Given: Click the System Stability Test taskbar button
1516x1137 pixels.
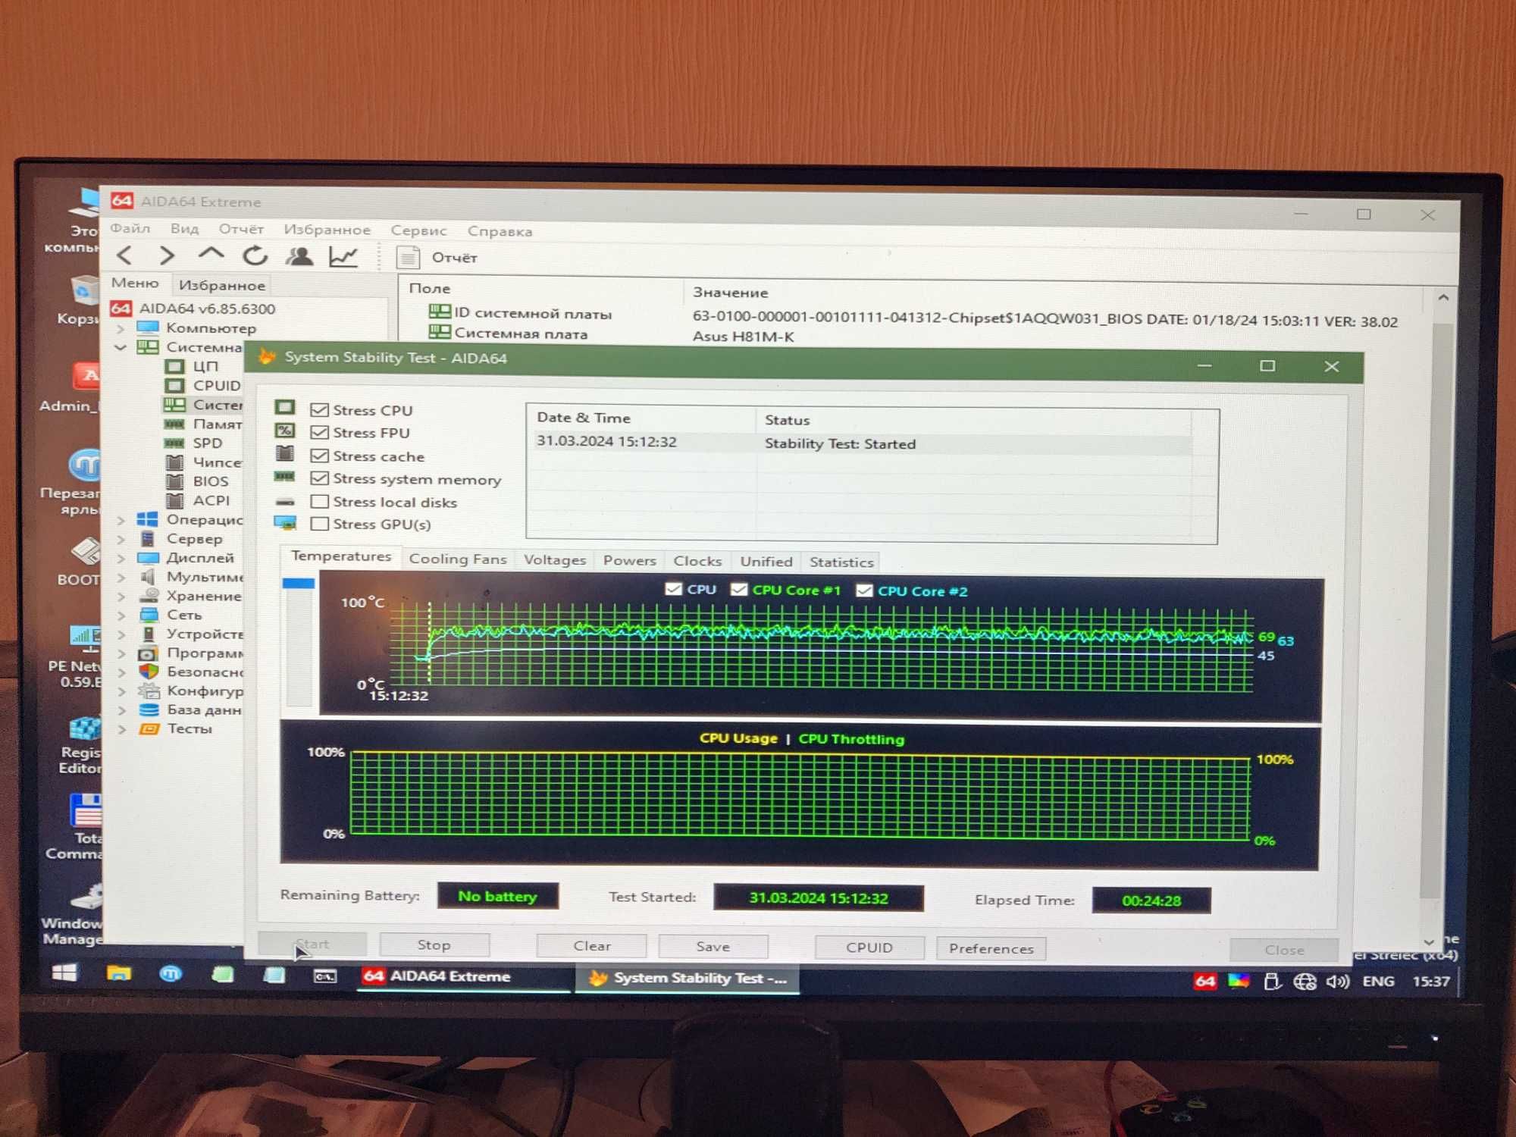Looking at the screenshot, I should coord(688,979).
